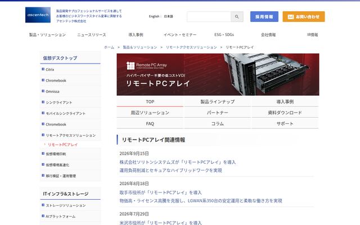The width and height of the screenshot is (360, 225).
Task: Open the LGWAN系350台 news link
Action: tap(201, 201)
